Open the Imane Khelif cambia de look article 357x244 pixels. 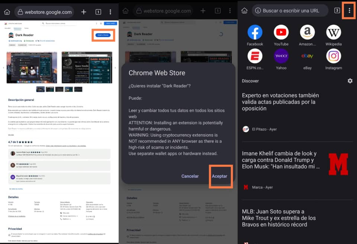coord(281,160)
